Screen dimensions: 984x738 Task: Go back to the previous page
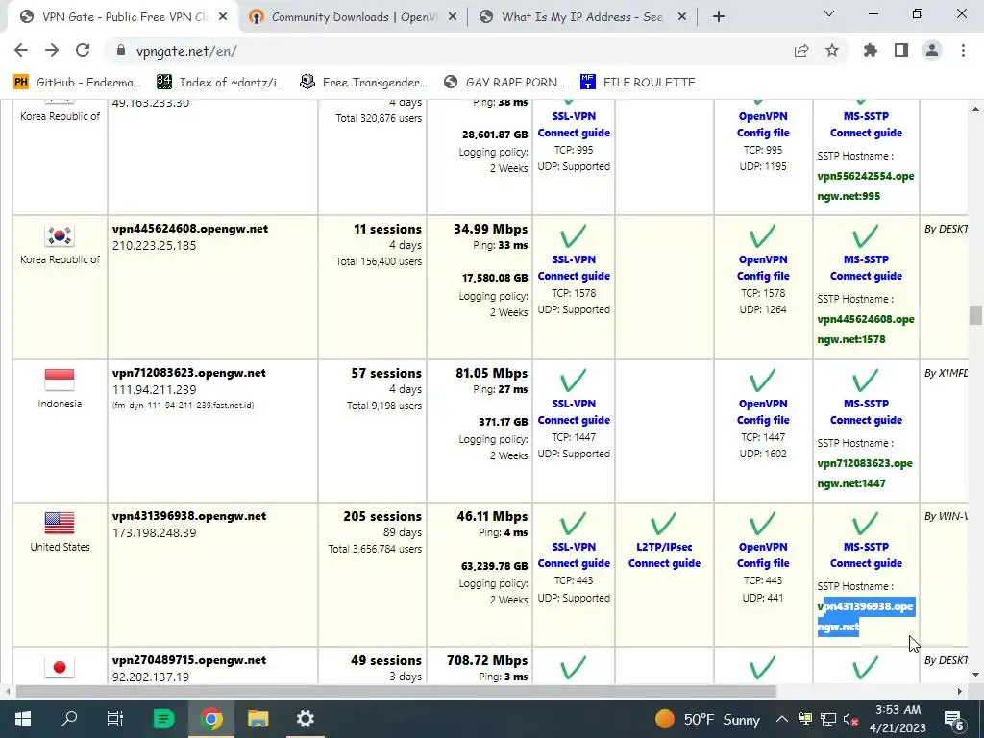[x=21, y=50]
